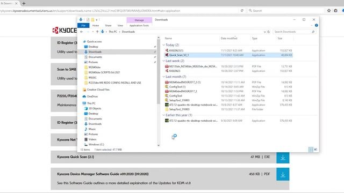Close the current browser tab
This screenshot has height=193, width=344.
coord(16,3)
